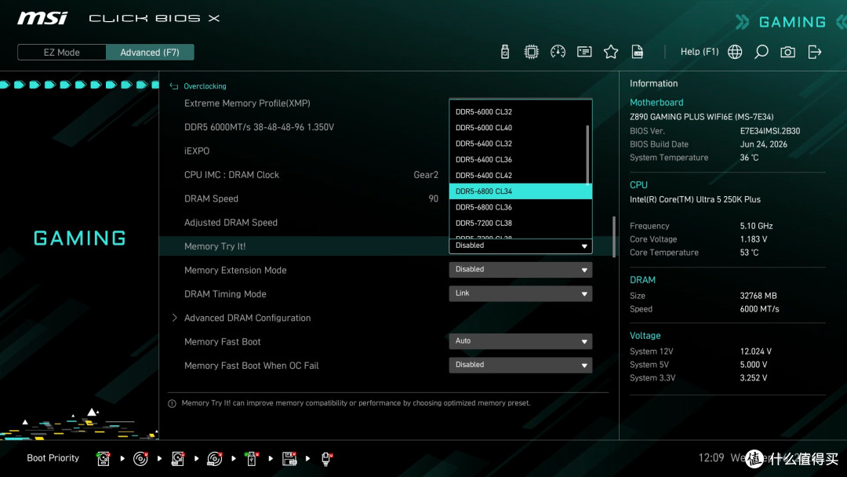
Task: Click the exit BIOS icon
Action: point(815,52)
